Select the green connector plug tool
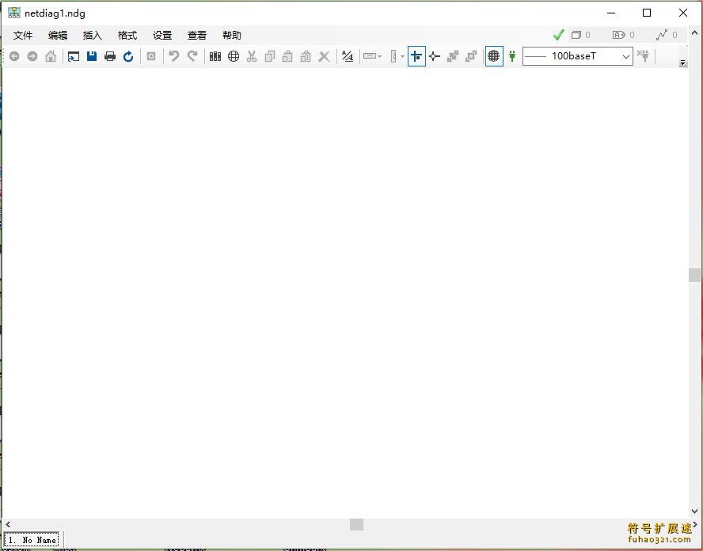Screen dimensions: 703x551 (512, 56)
